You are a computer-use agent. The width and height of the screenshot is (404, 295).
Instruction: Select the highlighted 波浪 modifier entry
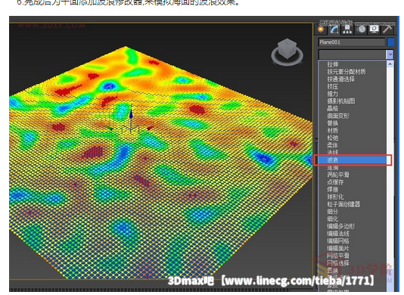point(353,160)
